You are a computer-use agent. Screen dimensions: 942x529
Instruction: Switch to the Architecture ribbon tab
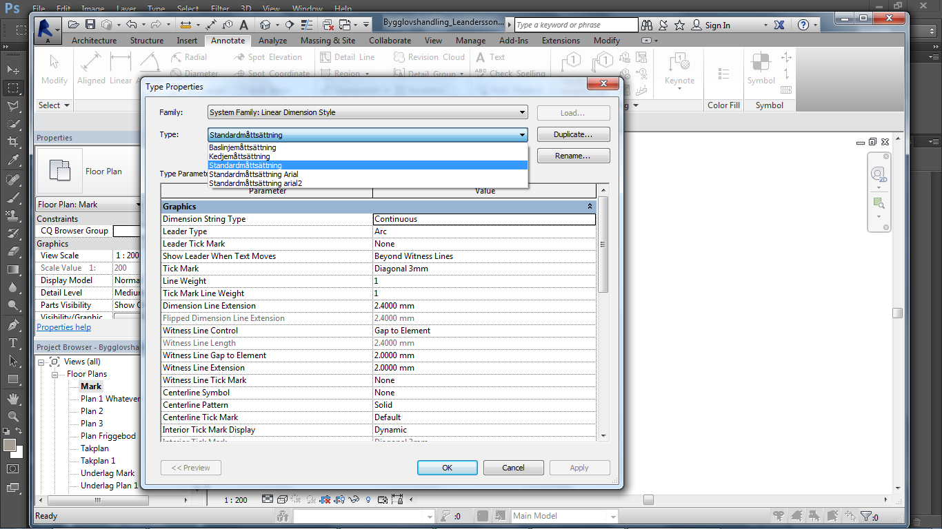(94, 41)
